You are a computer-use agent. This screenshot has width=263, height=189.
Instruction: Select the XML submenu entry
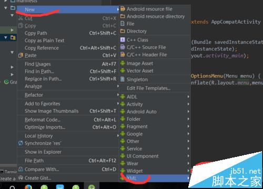(155, 178)
